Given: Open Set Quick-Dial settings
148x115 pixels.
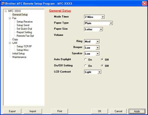Looking at the screenshot, I should [x=24, y=29].
